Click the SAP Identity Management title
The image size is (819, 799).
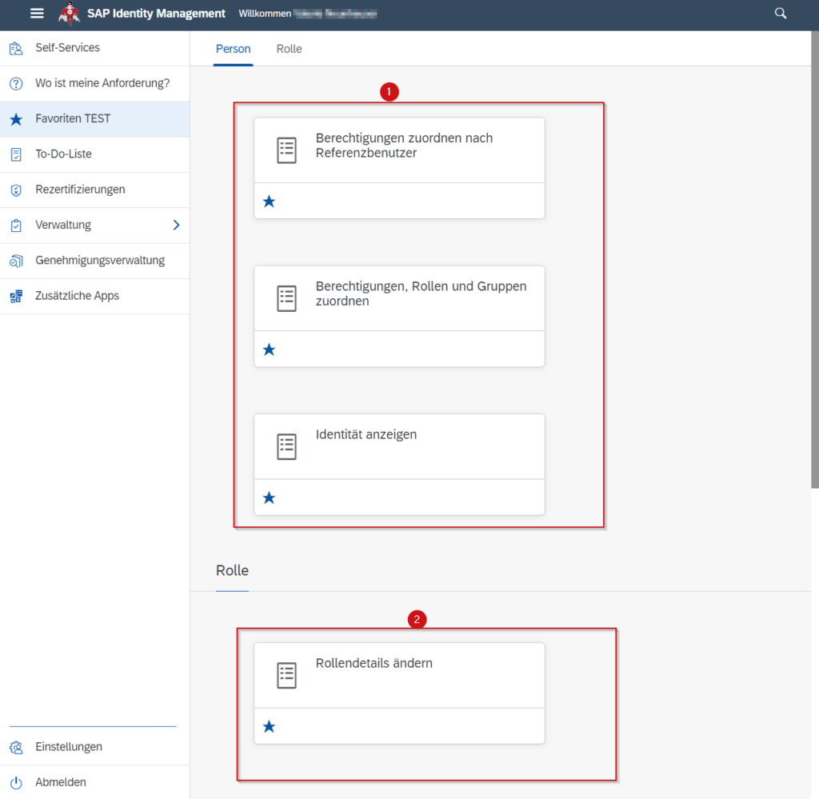tap(156, 14)
